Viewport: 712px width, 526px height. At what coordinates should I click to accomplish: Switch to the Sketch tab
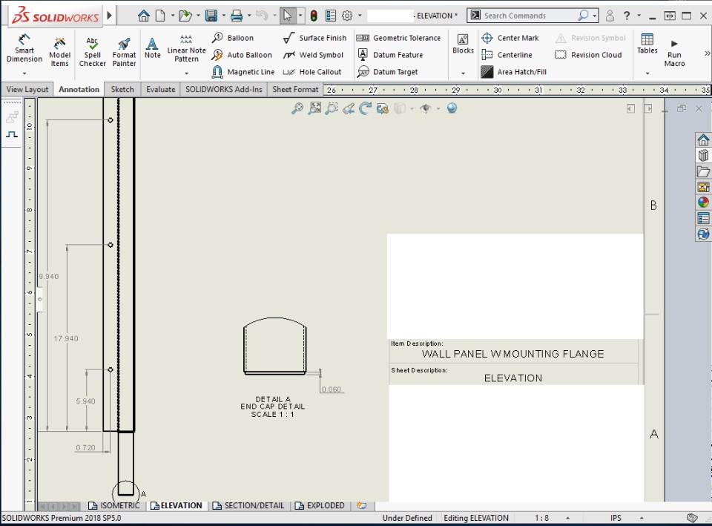(122, 89)
